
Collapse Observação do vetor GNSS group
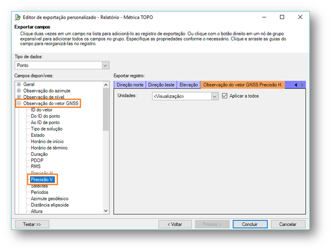click(19, 104)
